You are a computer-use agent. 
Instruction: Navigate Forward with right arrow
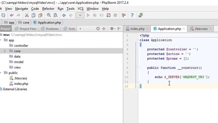(71, 15)
